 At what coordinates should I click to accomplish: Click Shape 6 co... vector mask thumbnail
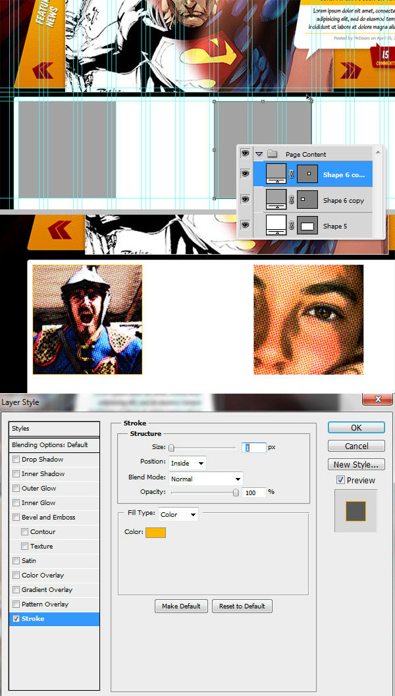click(307, 174)
